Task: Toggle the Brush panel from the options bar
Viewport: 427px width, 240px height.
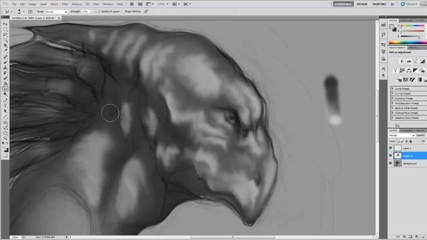Action: pyautogui.click(x=30, y=12)
